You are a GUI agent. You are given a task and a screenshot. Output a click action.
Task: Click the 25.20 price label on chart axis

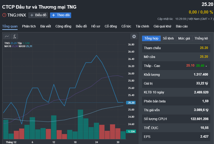point(131,102)
